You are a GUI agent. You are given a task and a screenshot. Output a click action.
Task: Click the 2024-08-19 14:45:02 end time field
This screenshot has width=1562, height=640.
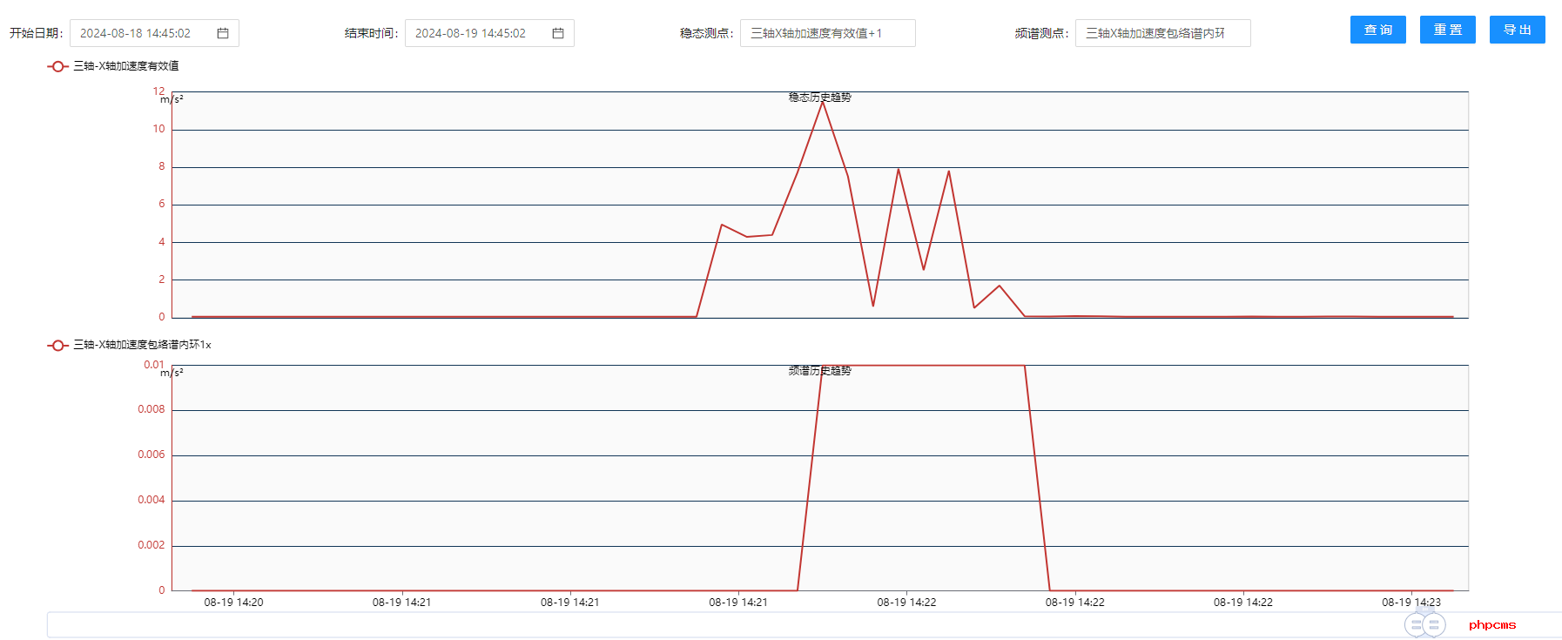[489, 33]
